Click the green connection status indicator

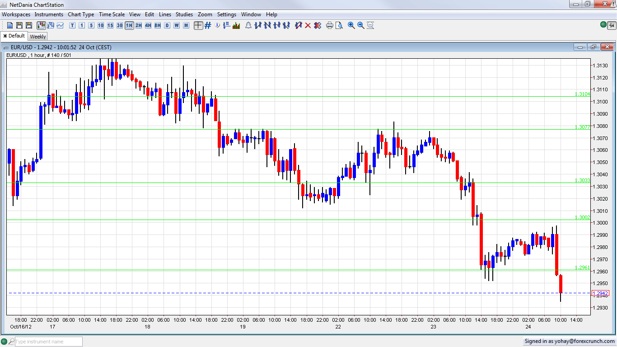[603, 25]
